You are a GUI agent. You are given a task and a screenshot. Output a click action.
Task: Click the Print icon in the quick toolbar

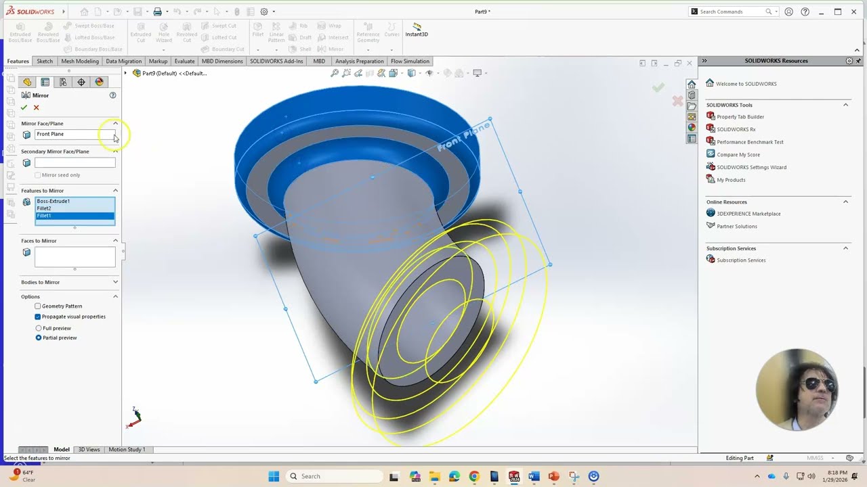157,11
